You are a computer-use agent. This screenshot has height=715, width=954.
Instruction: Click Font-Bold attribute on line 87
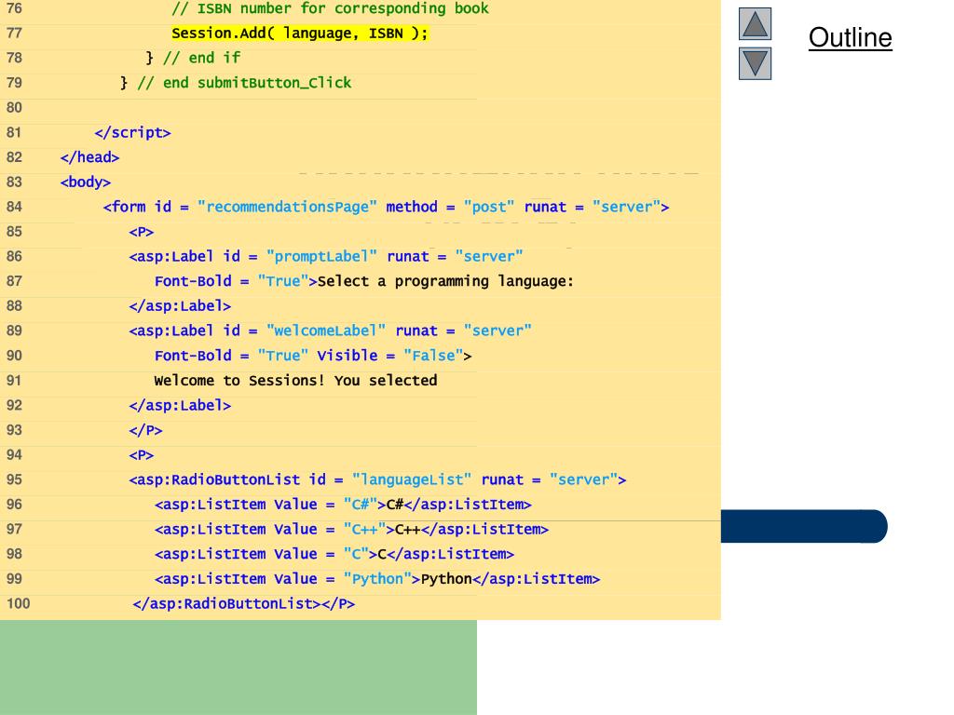click(231, 281)
